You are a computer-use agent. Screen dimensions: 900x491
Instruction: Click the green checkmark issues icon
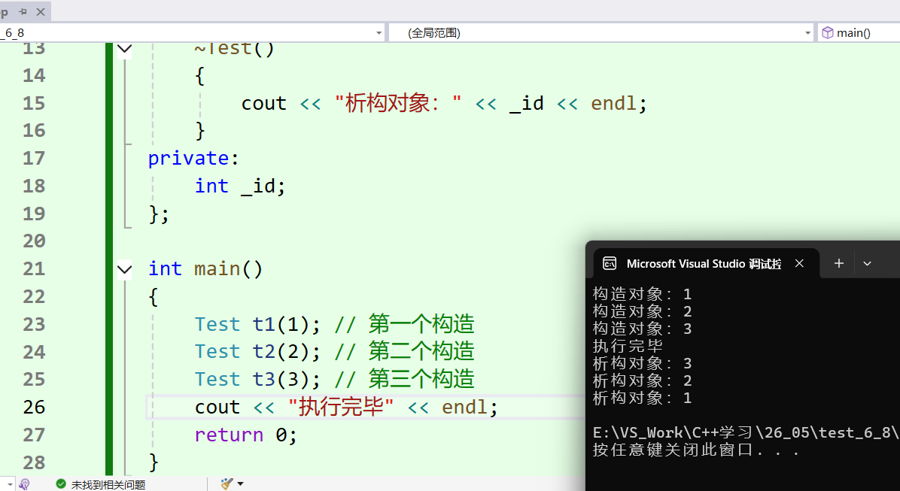click(61, 484)
